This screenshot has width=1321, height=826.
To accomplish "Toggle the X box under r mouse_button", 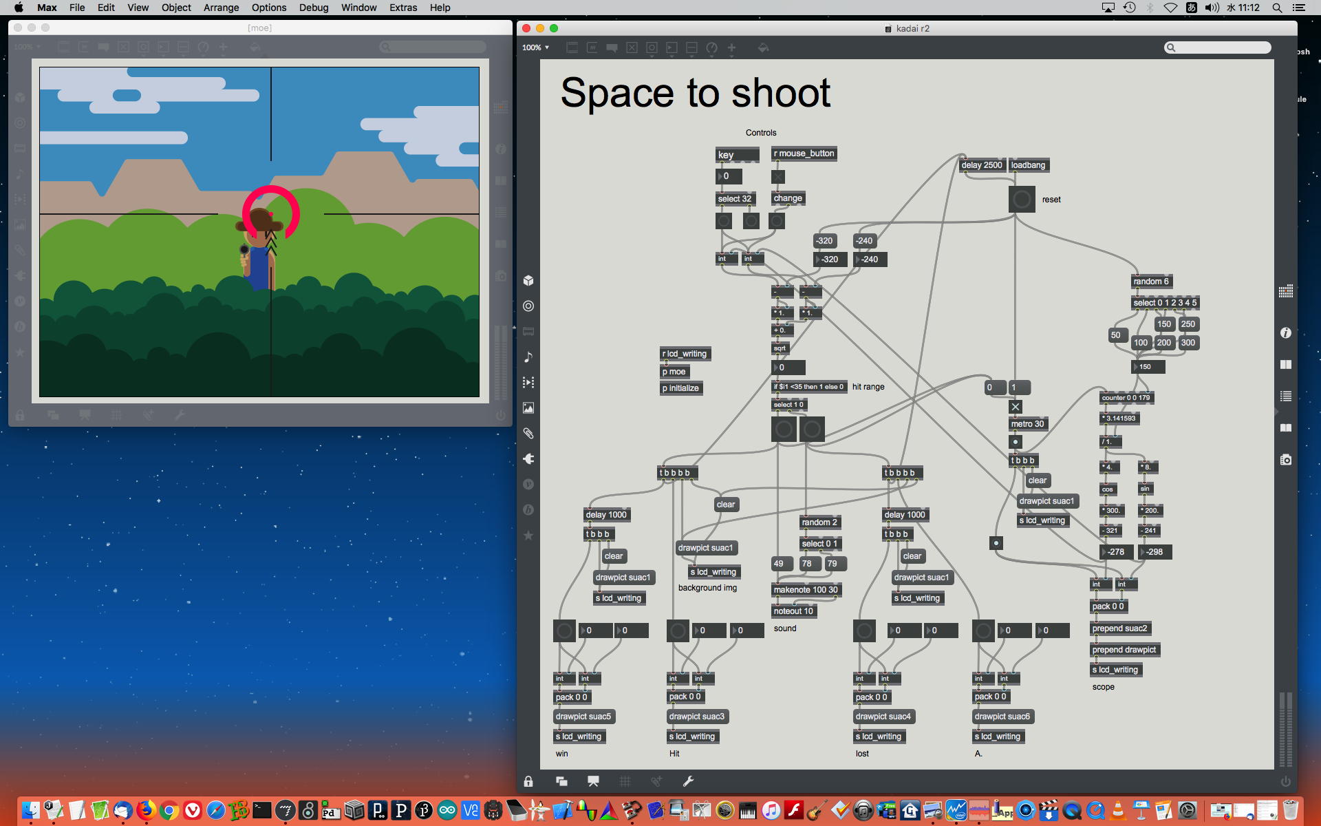I will click(778, 177).
